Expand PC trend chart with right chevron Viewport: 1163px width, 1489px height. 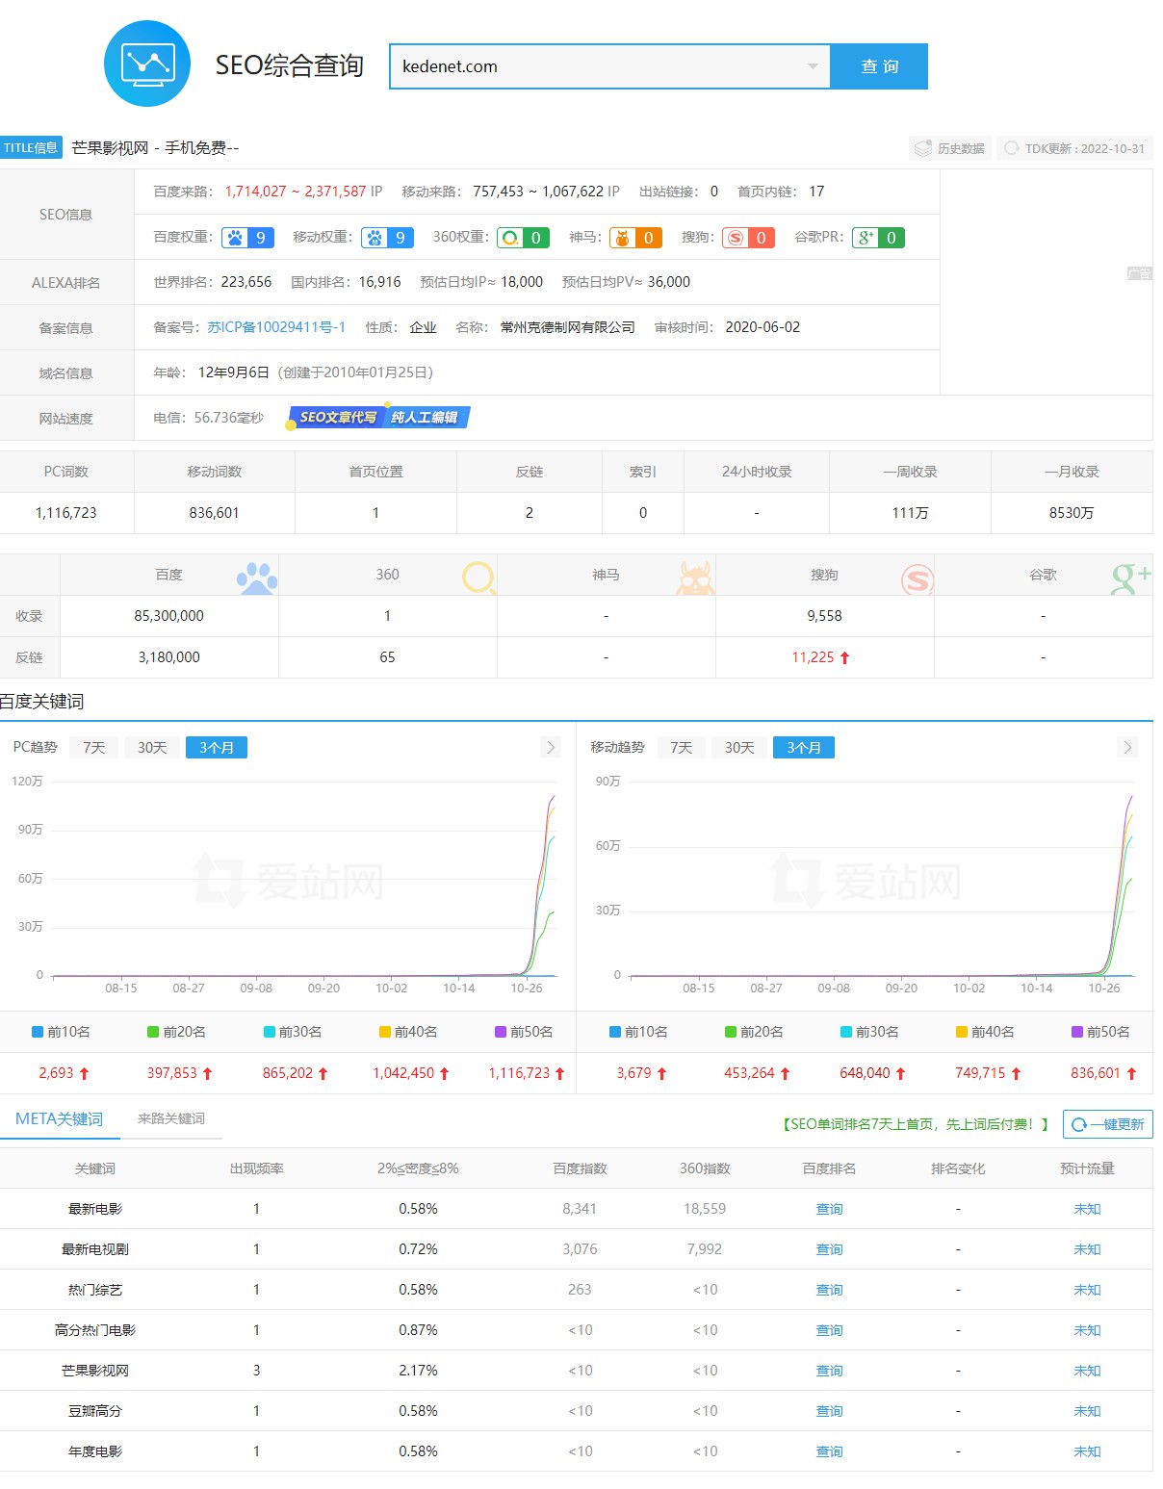pyautogui.click(x=551, y=748)
